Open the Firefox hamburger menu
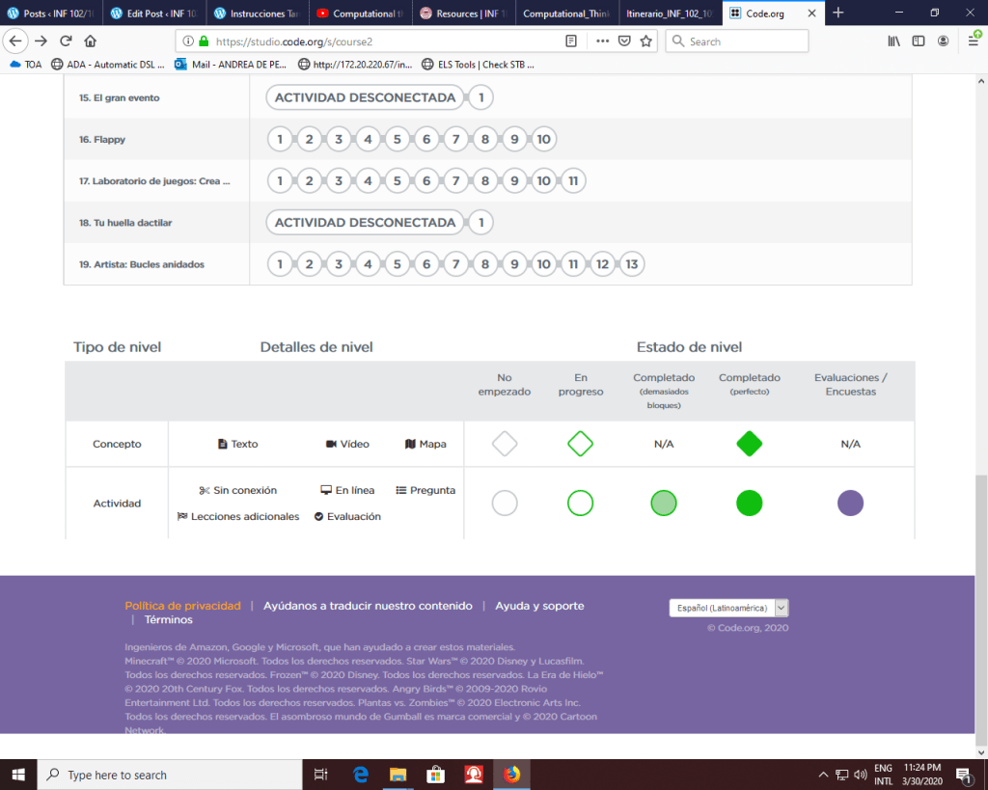This screenshot has width=988, height=790. pyautogui.click(x=974, y=41)
